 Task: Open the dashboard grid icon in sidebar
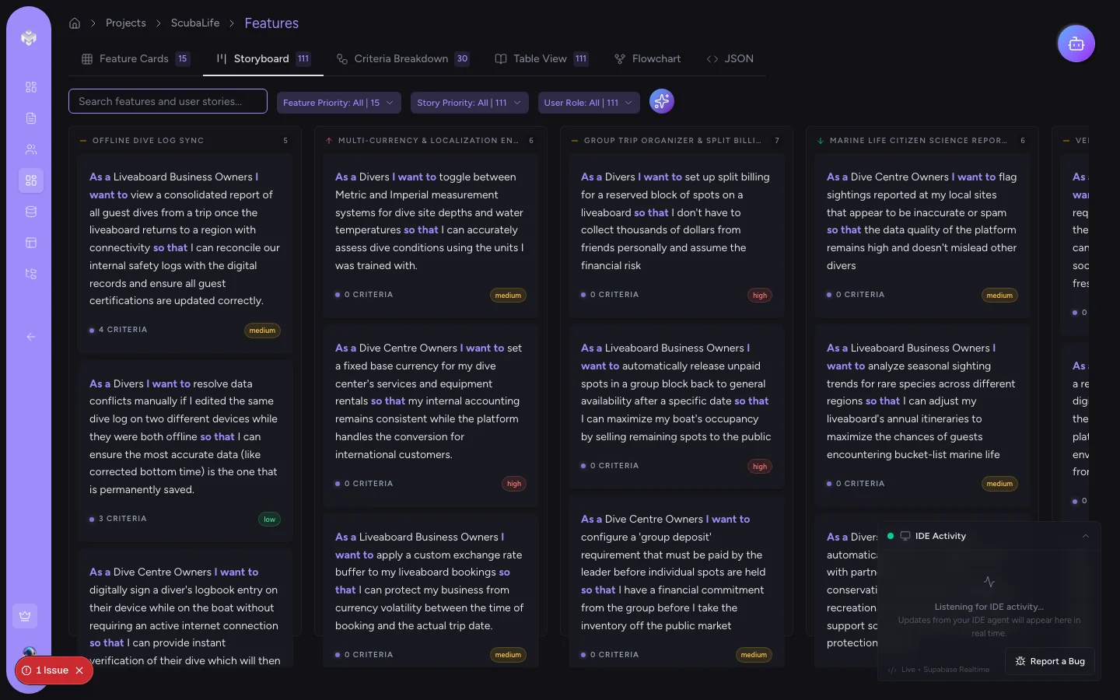coord(31,87)
